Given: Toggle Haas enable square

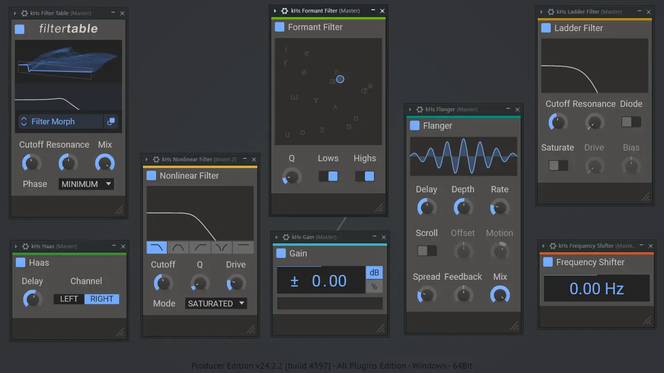Looking at the screenshot, I should click(20, 263).
